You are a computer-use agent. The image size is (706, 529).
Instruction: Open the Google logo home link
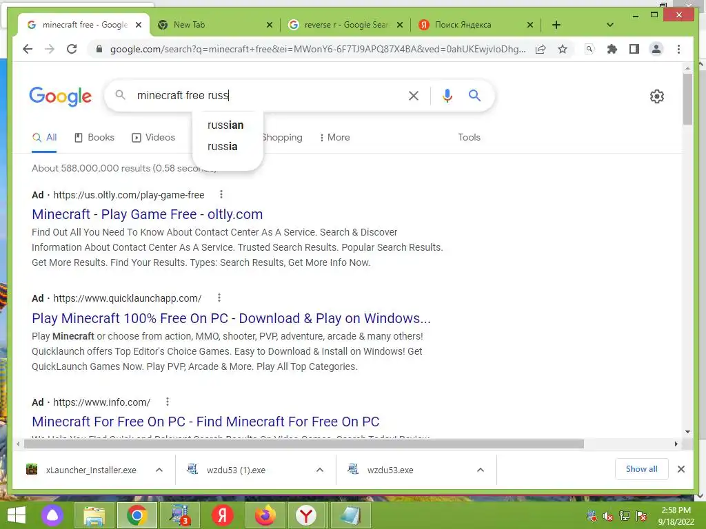click(x=61, y=96)
